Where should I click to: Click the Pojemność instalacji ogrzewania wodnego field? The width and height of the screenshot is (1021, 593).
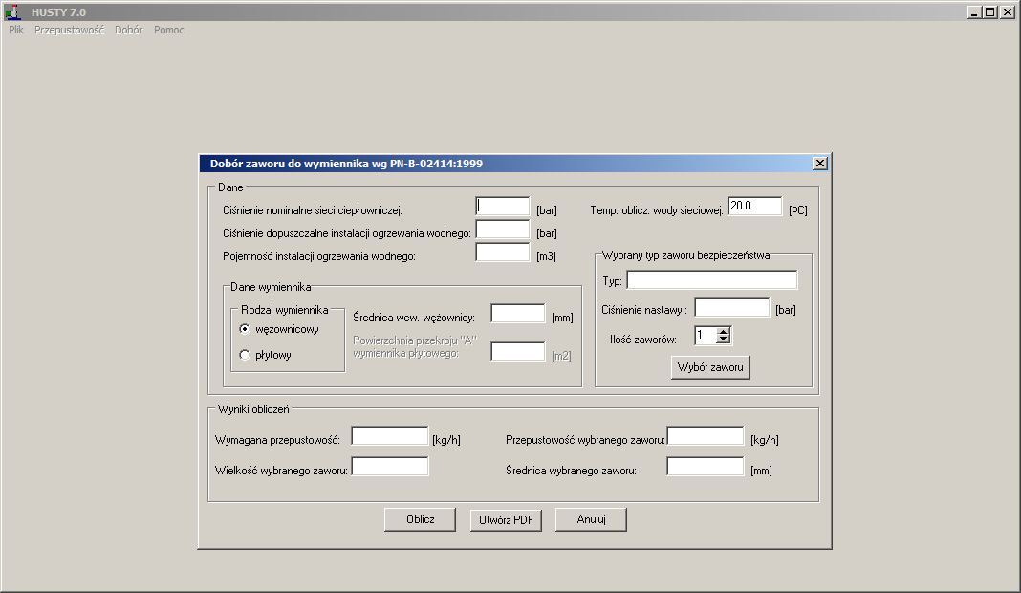click(502, 253)
